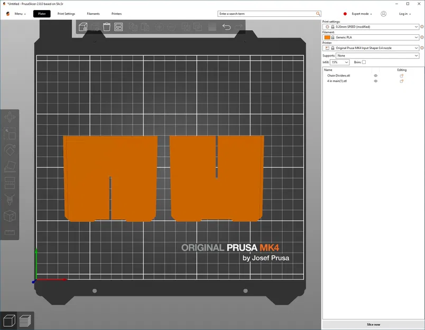The height and width of the screenshot is (330, 425).
Task: Open editing options for Chain Dividers.stl
Action: (x=402, y=76)
